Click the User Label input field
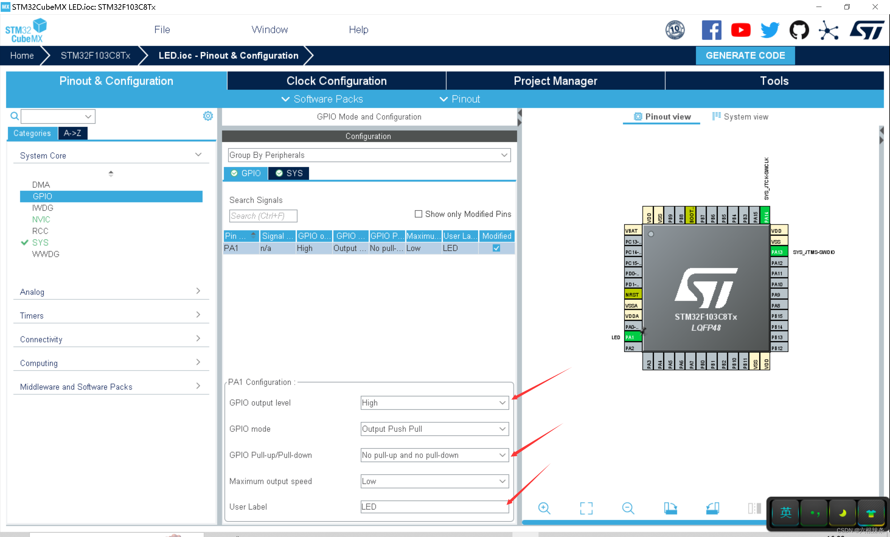Image resolution: width=890 pixels, height=537 pixels. click(x=435, y=507)
